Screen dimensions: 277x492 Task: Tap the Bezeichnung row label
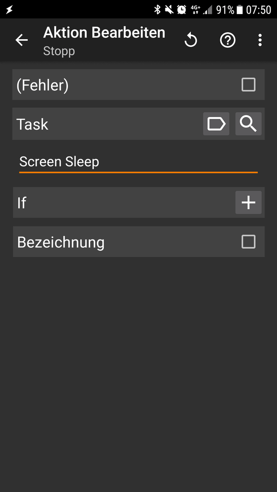tap(61, 242)
